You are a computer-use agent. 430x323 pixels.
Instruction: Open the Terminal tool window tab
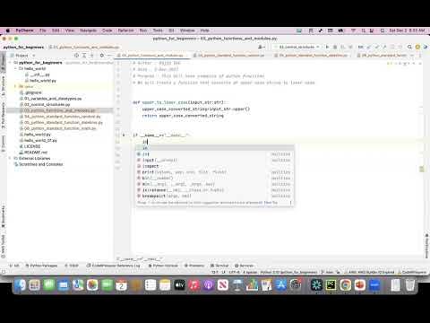219,266
